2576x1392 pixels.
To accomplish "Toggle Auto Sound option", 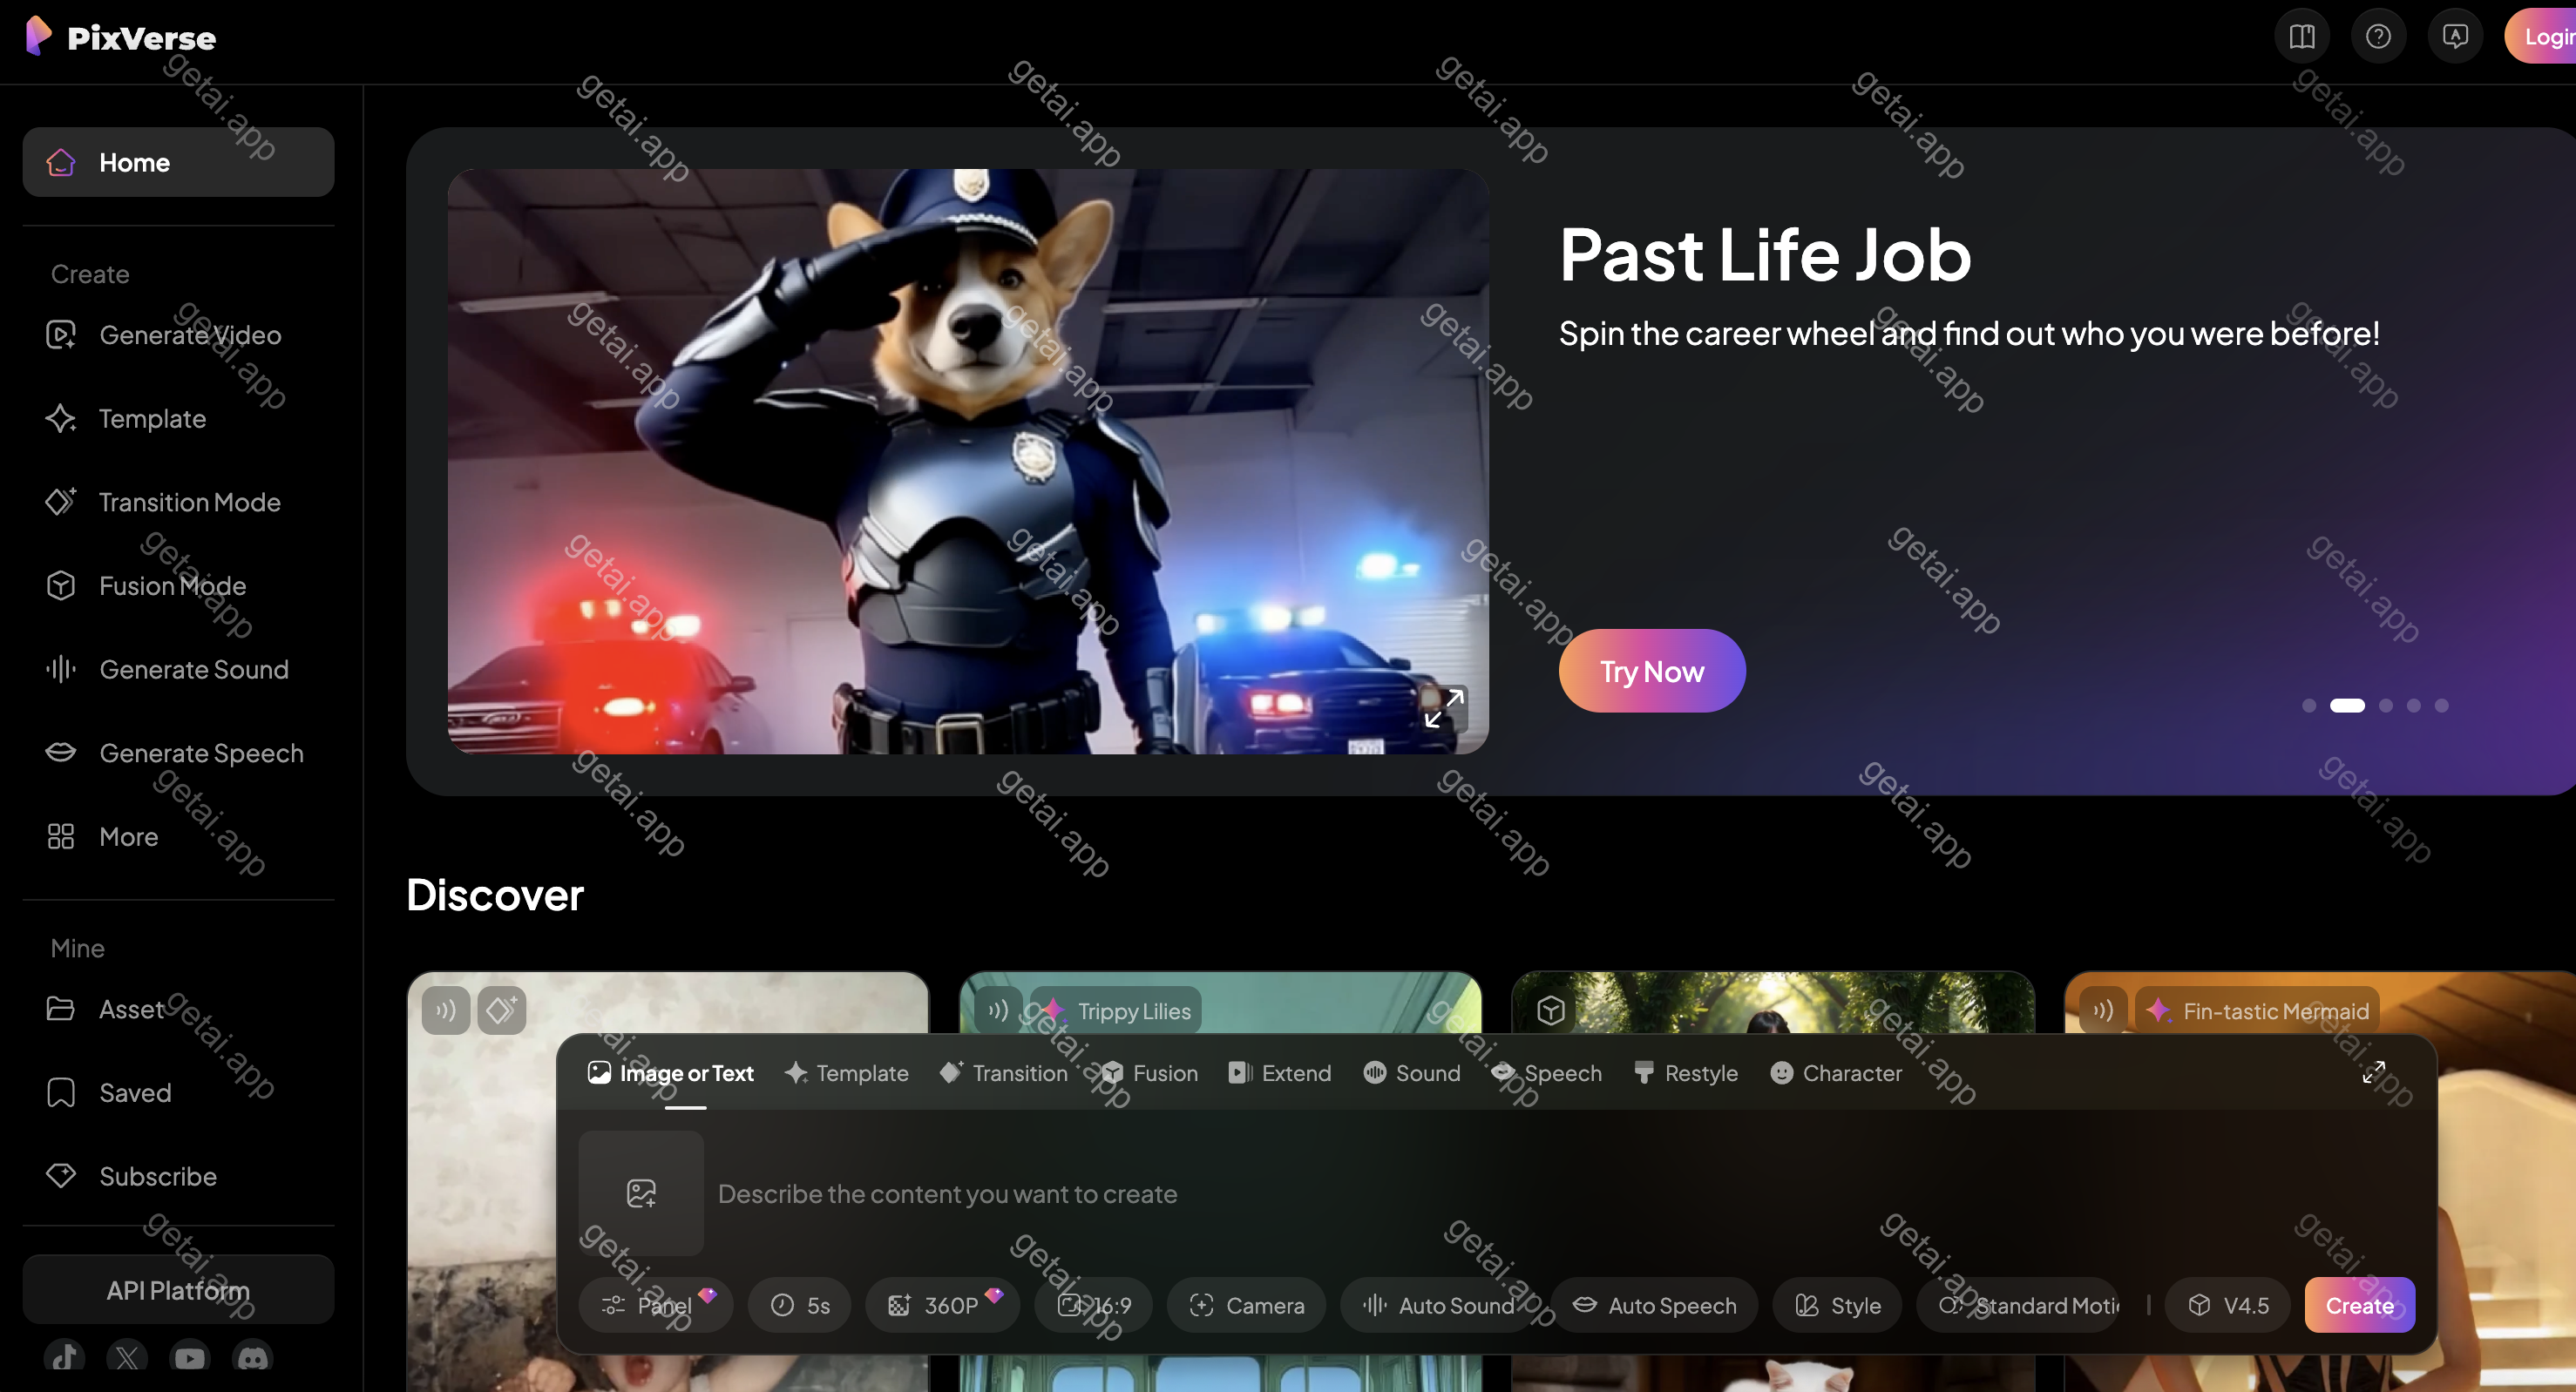I will (1438, 1305).
